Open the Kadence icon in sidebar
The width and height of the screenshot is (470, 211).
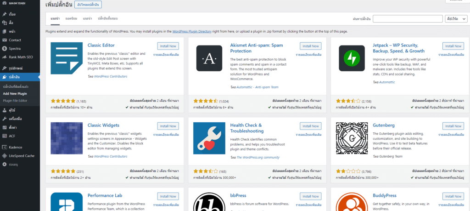[4, 148]
